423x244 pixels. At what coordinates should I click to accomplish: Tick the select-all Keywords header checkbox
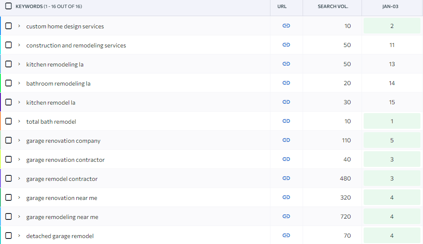8,6
